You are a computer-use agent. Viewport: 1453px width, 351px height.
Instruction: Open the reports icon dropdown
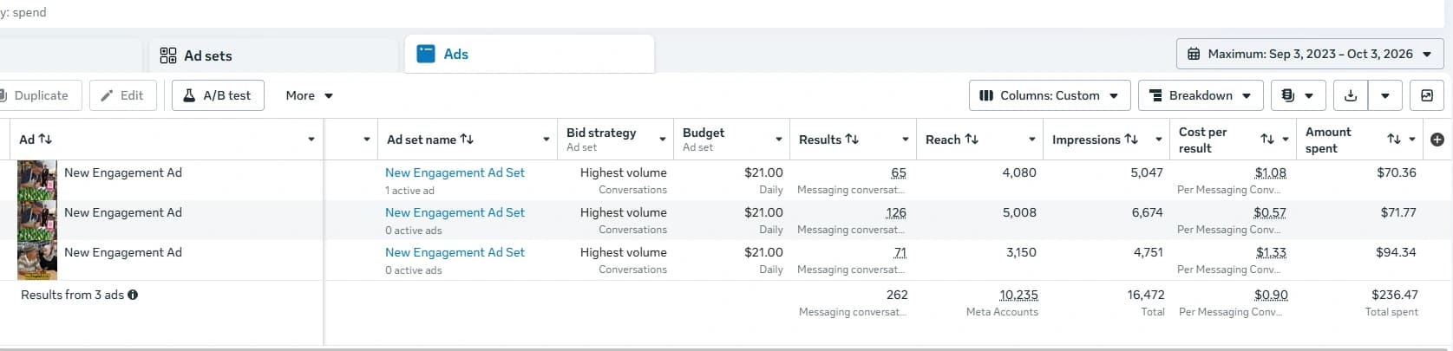tap(1298, 96)
